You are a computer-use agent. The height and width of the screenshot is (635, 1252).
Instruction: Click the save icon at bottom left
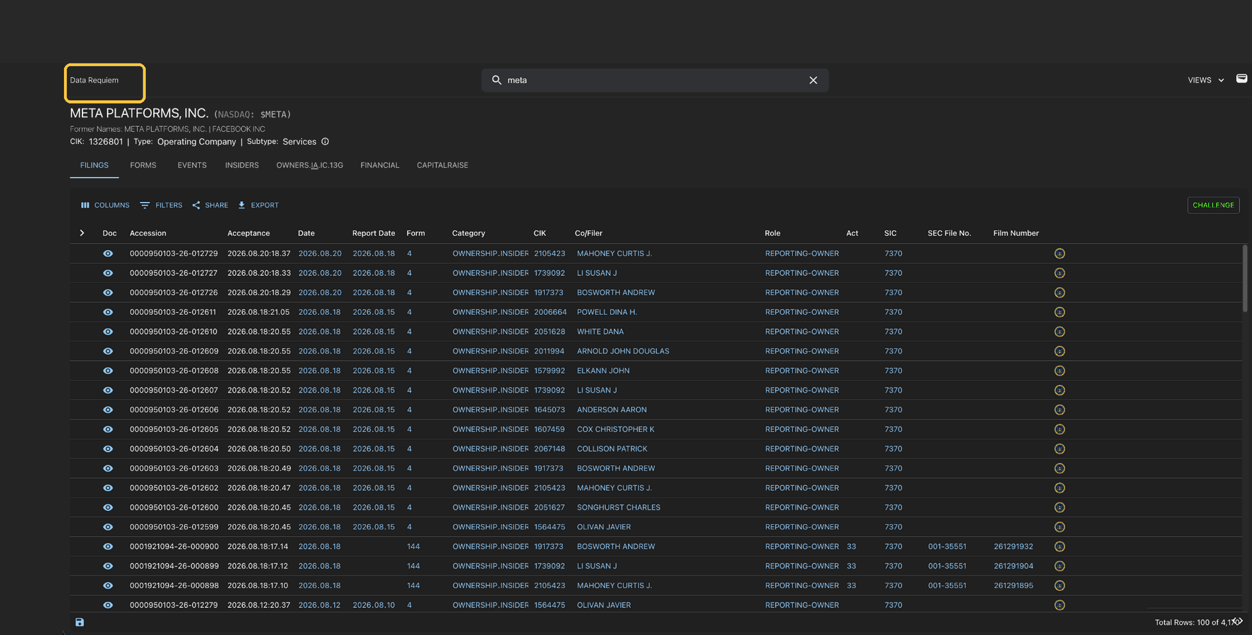(79, 622)
